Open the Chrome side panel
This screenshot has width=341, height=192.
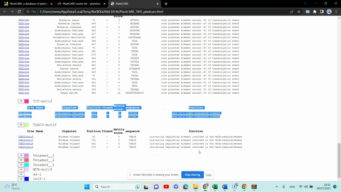click(x=322, y=11)
